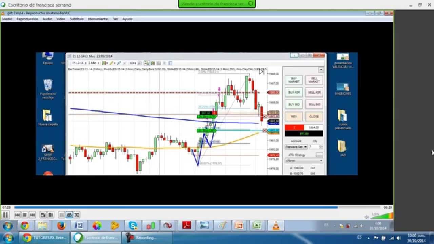This screenshot has height=244, width=434.
Task: Collapse the chart trader panel arrow
Action: (320, 70)
